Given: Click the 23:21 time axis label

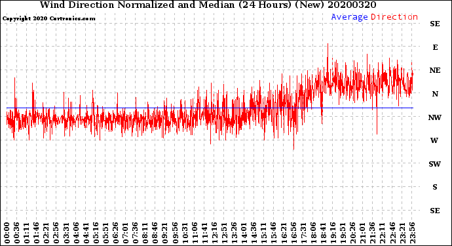Looking at the screenshot, I should coord(402,233).
